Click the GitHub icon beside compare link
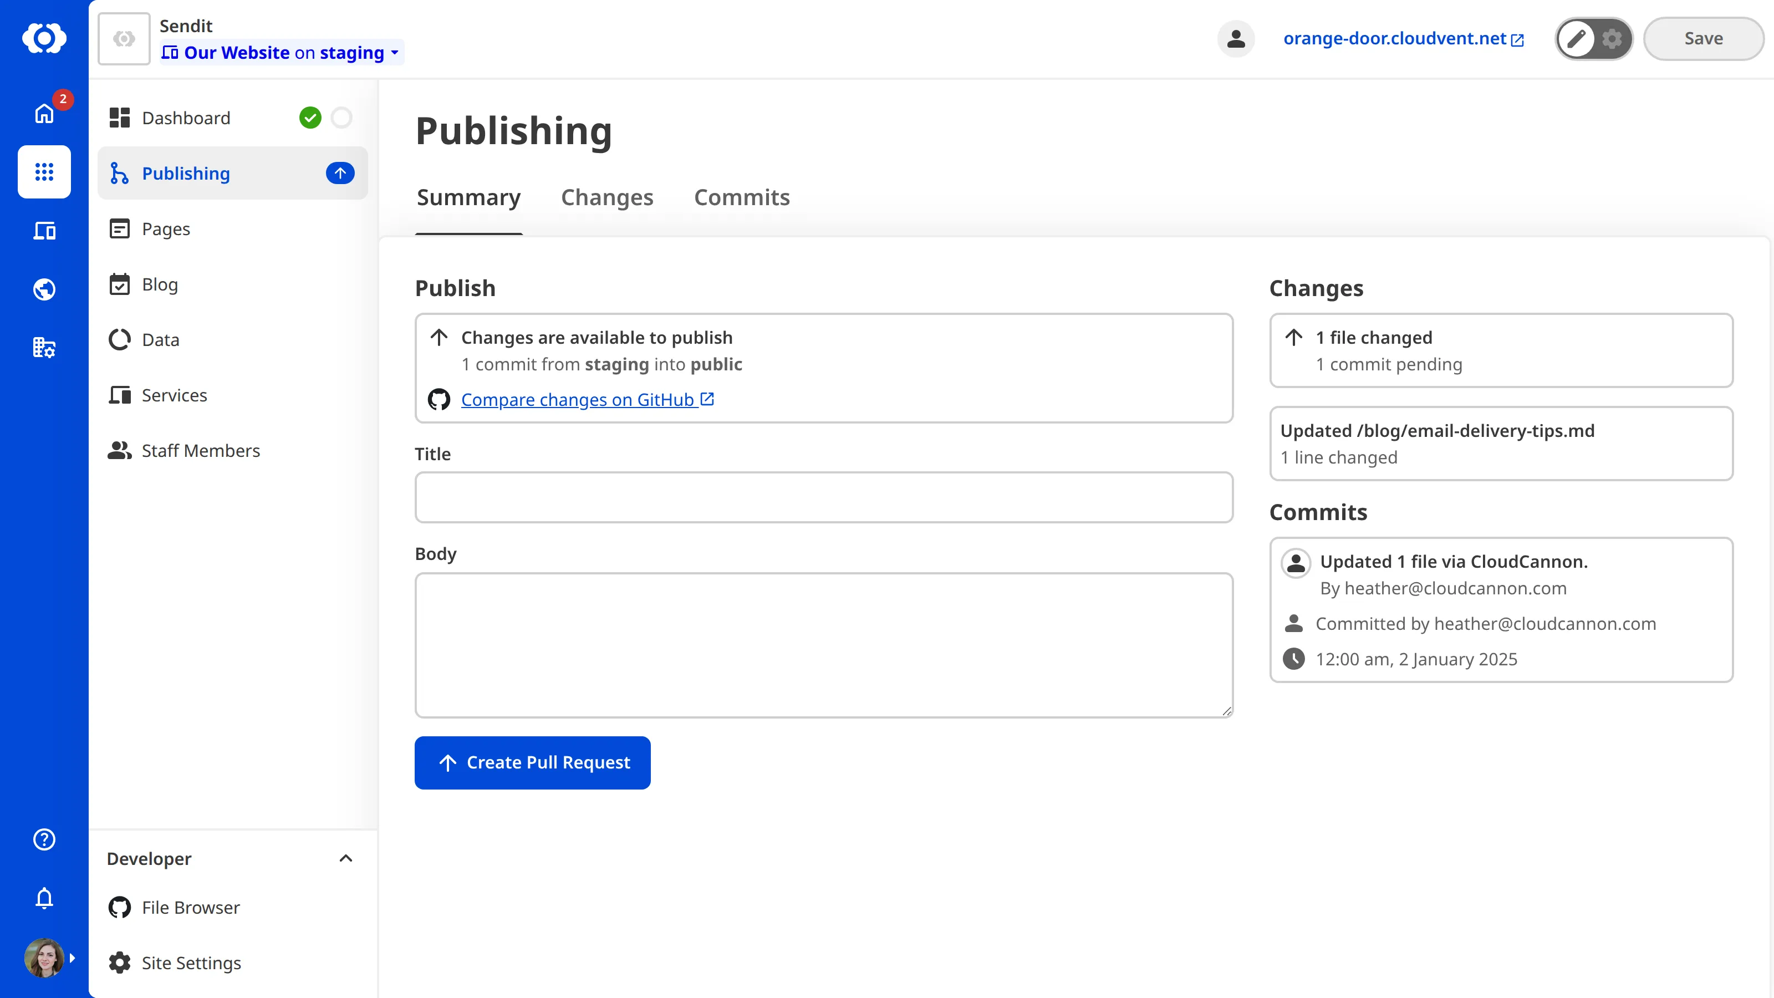The image size is (1774, 998). [439, 399]
